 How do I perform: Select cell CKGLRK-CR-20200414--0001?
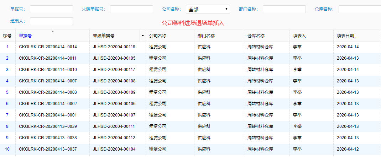click(x=48, y=115)
